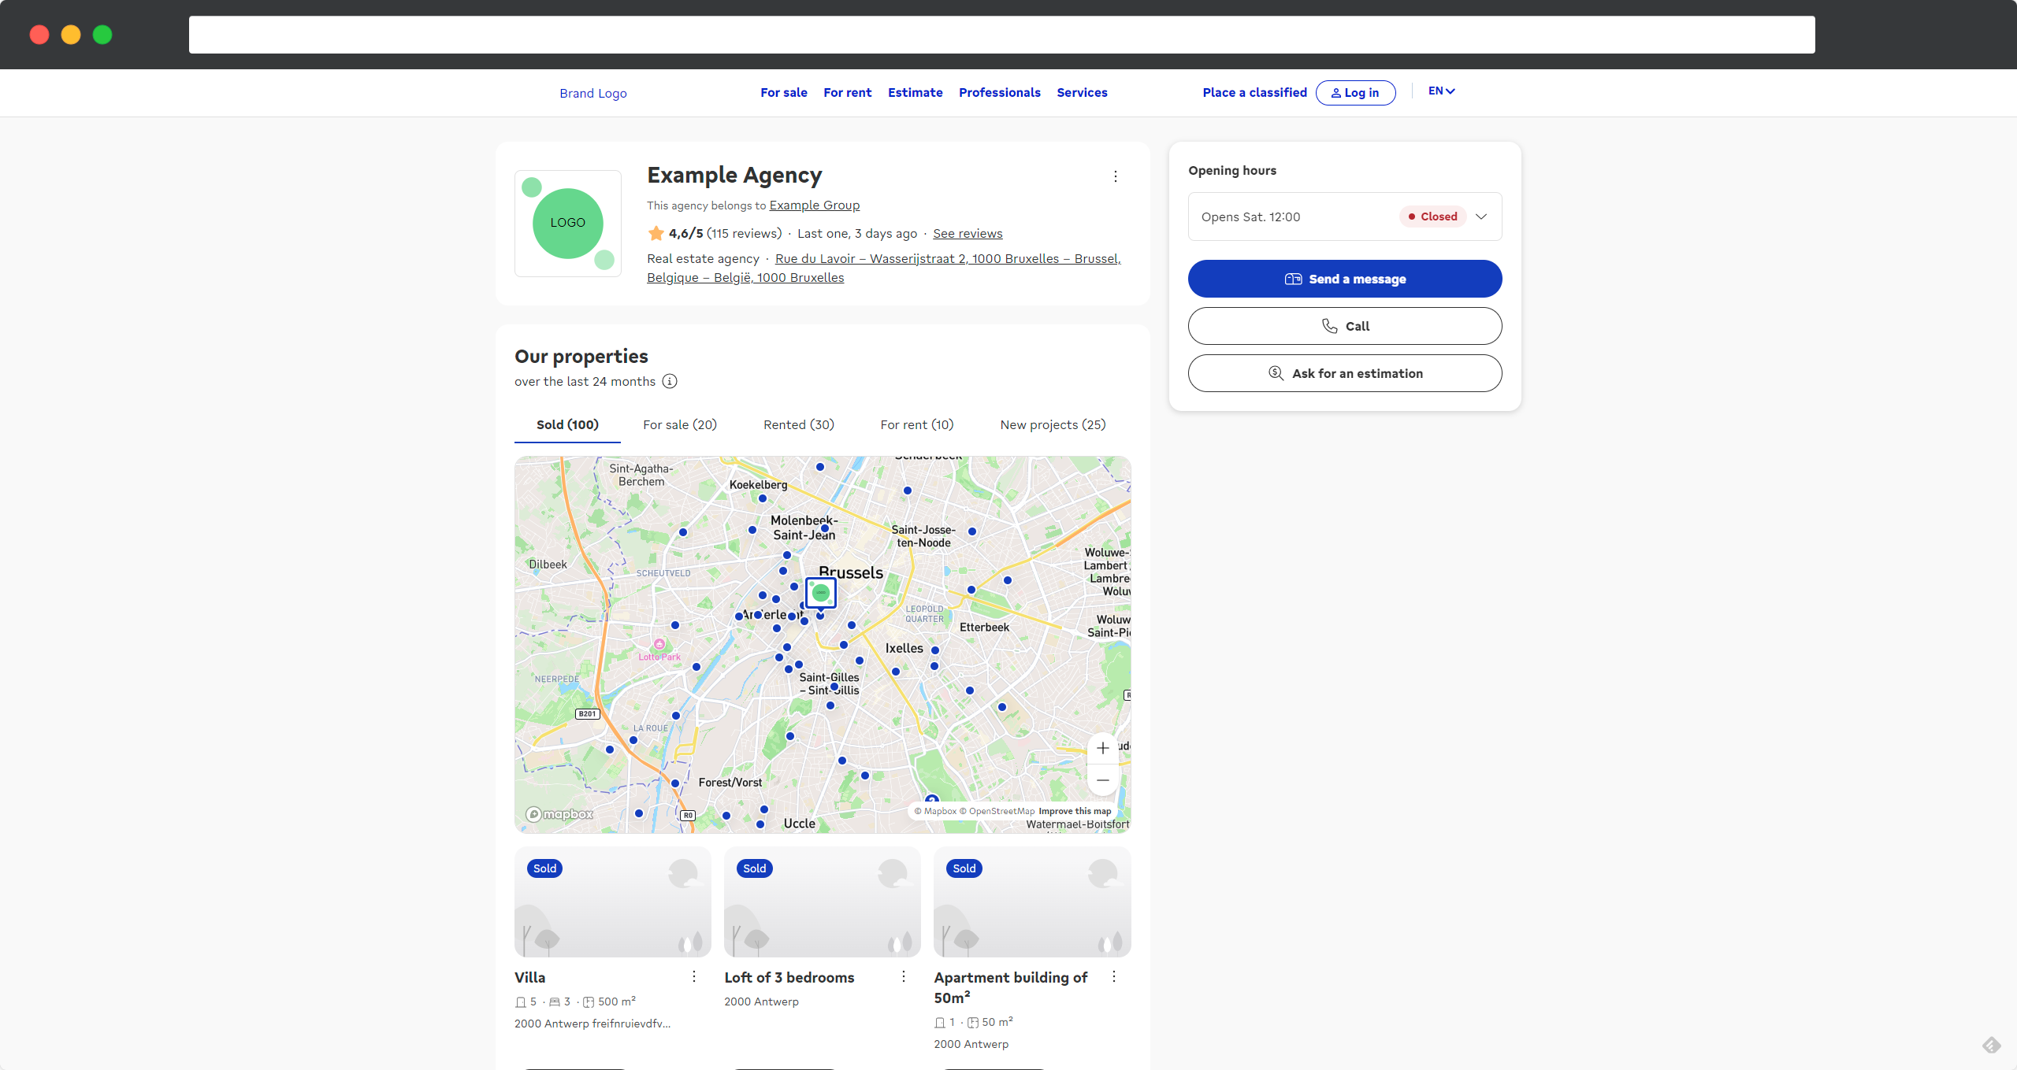Click the Example Agency logo image
This screenshot has height=1070, width=2017.
coord(568,224)
